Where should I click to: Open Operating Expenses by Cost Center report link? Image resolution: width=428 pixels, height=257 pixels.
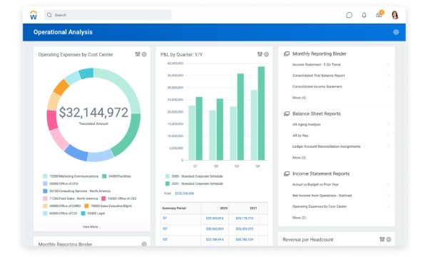(x=320, y=206)
